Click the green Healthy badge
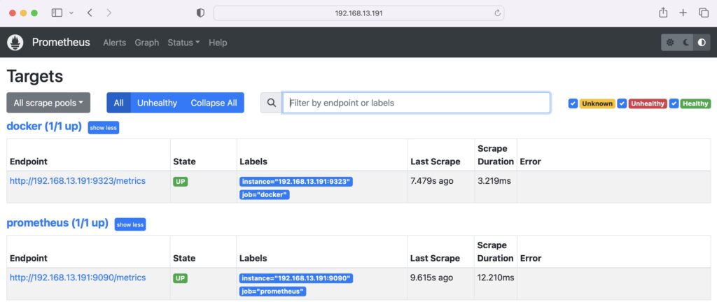This screenshot has width=717, height=302. coord(695,103)
